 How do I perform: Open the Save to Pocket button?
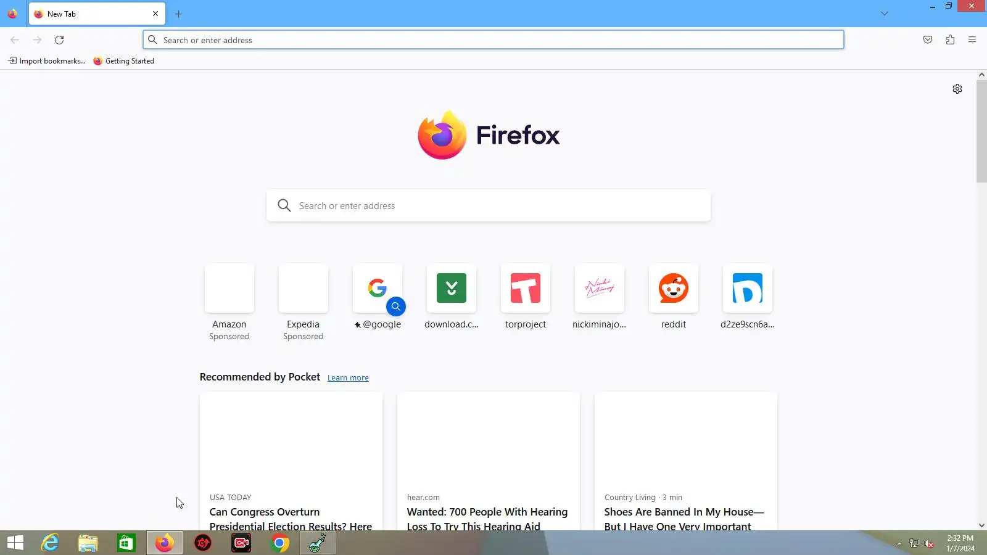click(x=928, y=40)
